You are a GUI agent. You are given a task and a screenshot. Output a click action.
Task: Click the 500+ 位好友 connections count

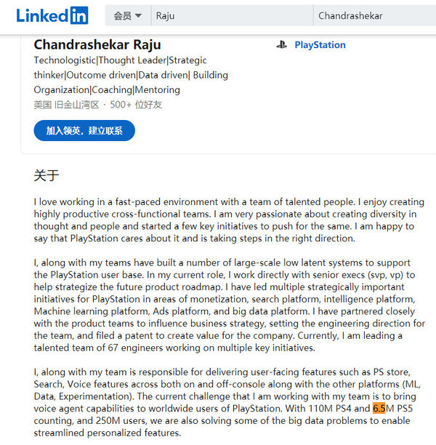137,105
